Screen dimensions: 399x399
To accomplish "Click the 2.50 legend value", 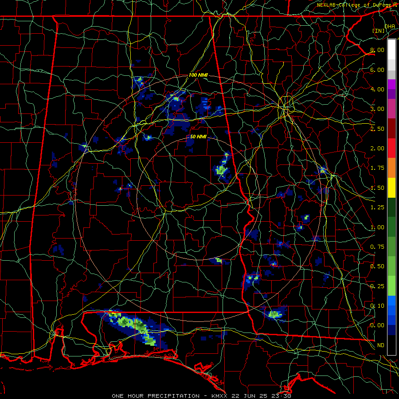I will [377, 129].
